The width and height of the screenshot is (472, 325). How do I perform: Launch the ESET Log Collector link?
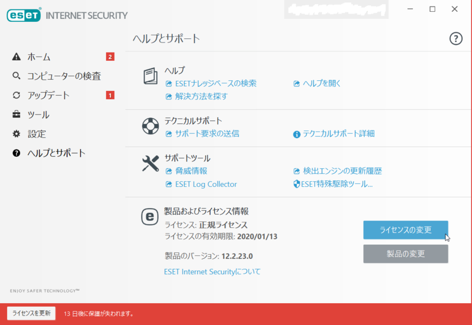click(x=206, y=184)
